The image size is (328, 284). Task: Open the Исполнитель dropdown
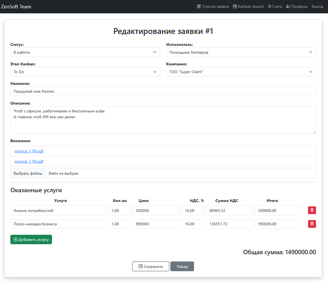click(x=241, y=52)
